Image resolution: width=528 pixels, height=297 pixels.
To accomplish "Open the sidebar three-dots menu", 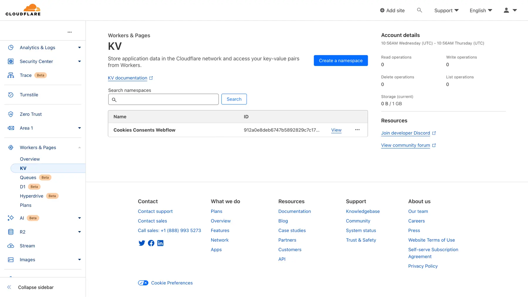I will (x=70, y=32).
